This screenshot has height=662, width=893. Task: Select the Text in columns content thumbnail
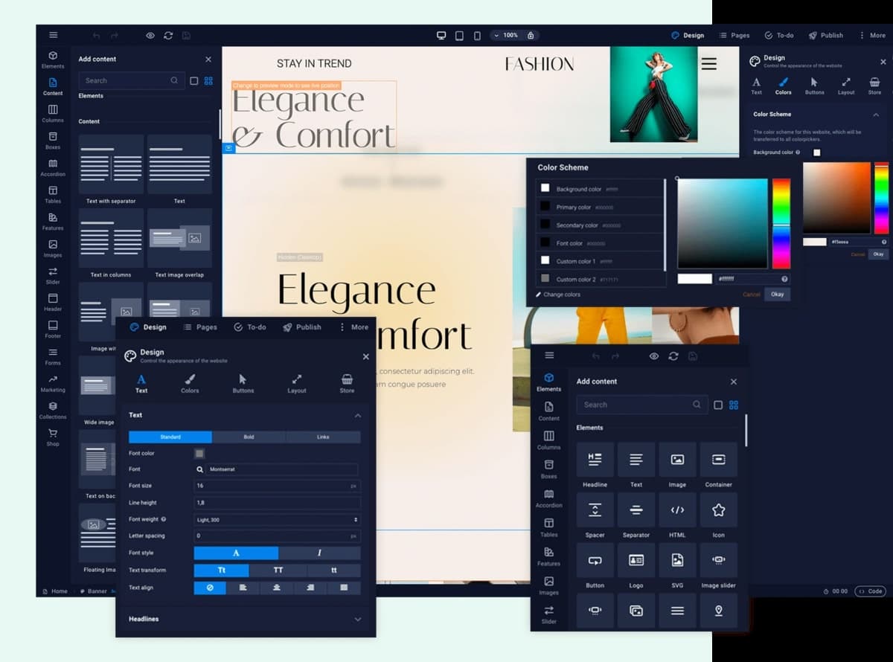[x=111, y=238]
